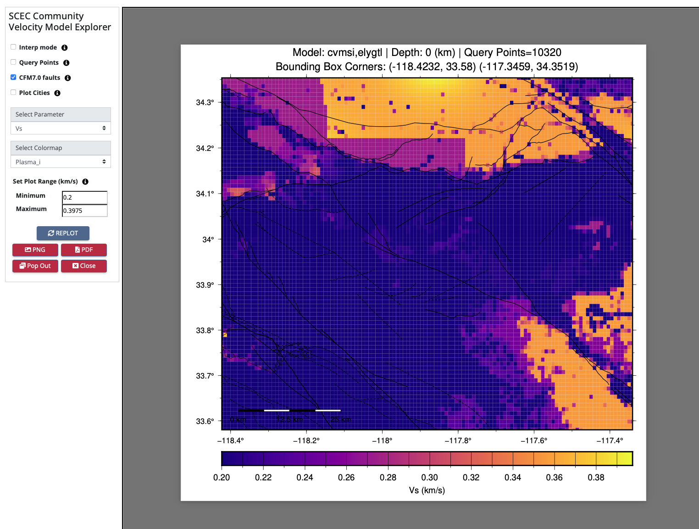Download the plot as PNG

click(35, 250)
